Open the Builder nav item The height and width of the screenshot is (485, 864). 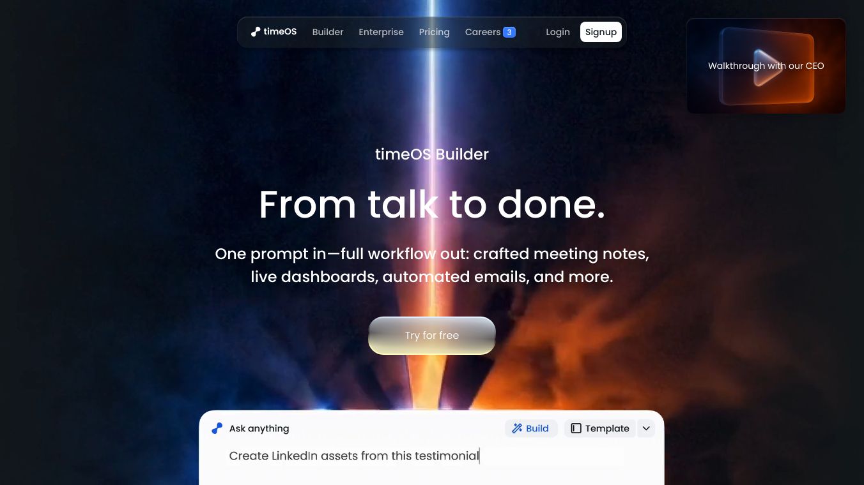tap(328, 32)
